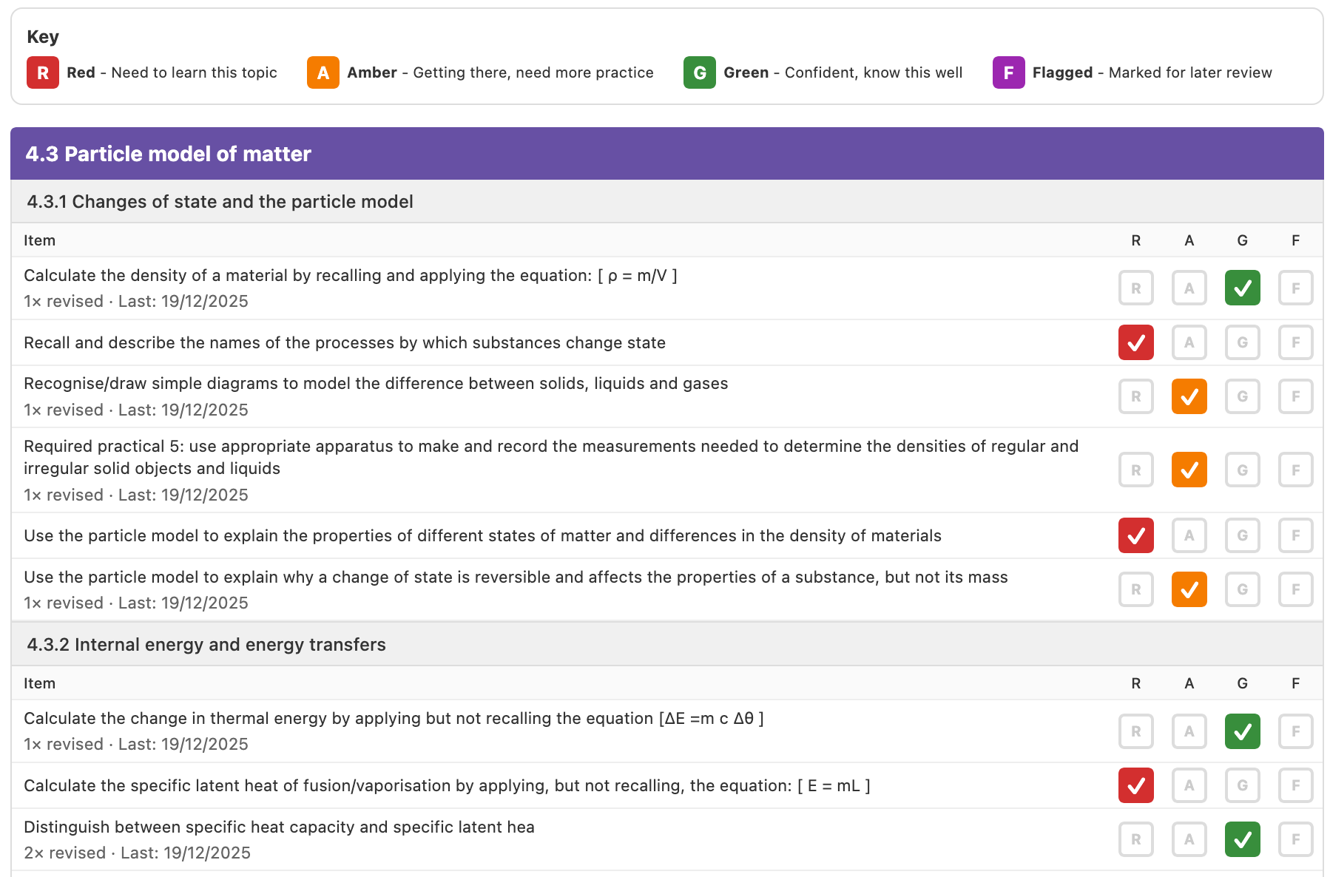Mark Required practical 5 as Green

click(x=1242, y=470)
